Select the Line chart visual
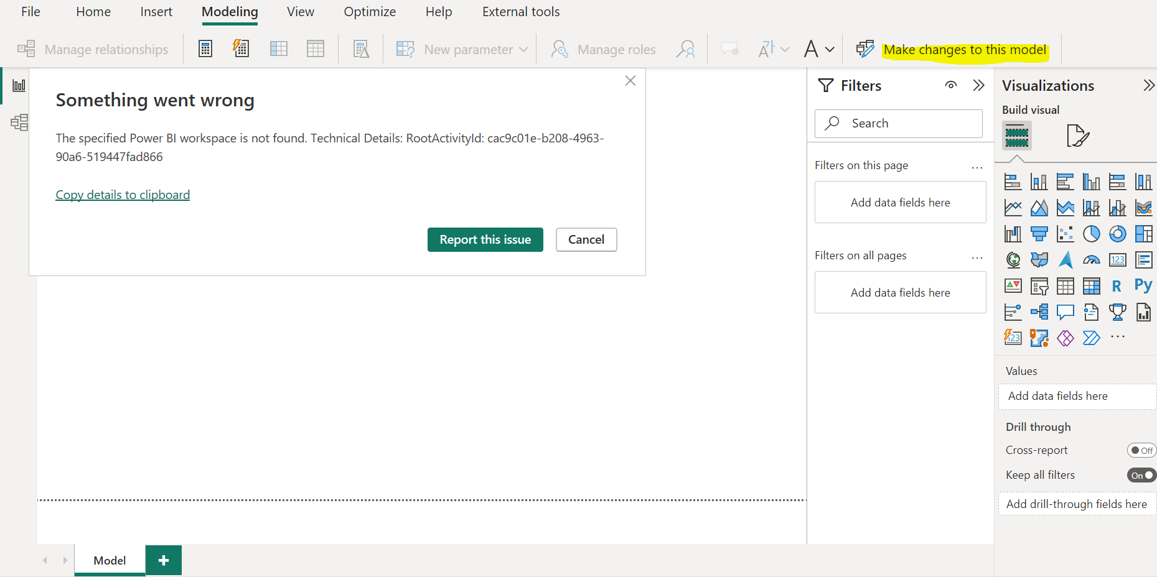This screenshot has height=577, width=1157. point(1013,208)
